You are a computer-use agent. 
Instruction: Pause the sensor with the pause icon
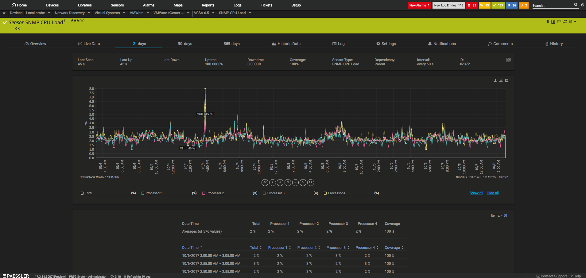coord(548,21)
